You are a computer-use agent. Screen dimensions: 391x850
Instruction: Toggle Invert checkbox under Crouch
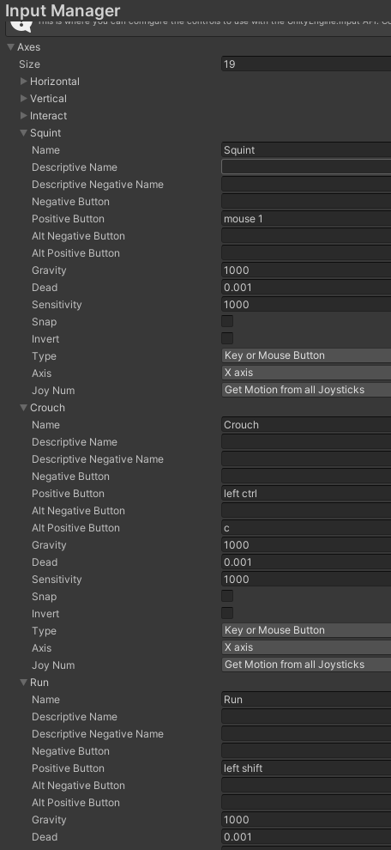tap(227, 613)
